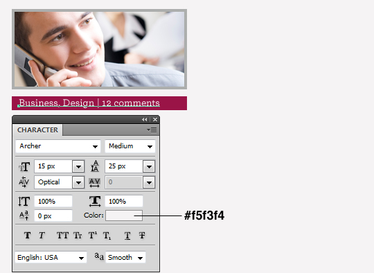Click the kerning icon
Screen dimensions: 374x273
24,182
